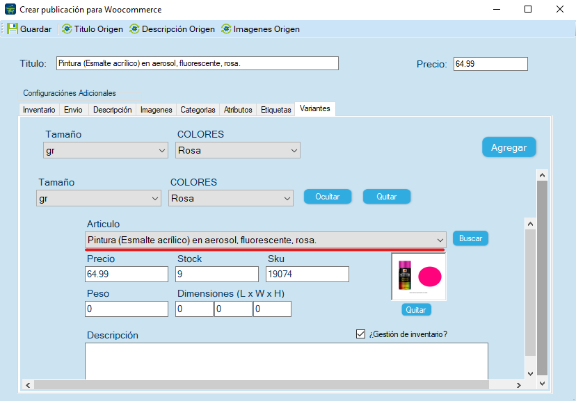Click Imagenes Origen toolbar text
Image resolution: width=576 pixels, height=401 pixels.
click(266, 29)
